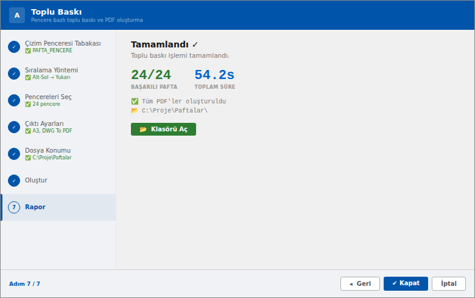Click the step 7 number circle
Viewport: 475px width, 298px height.
point(14,207)
